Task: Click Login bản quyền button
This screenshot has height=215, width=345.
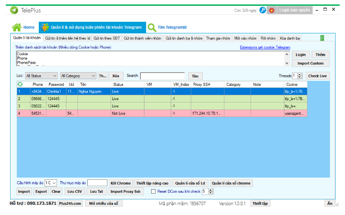Action: pos(294,10)
